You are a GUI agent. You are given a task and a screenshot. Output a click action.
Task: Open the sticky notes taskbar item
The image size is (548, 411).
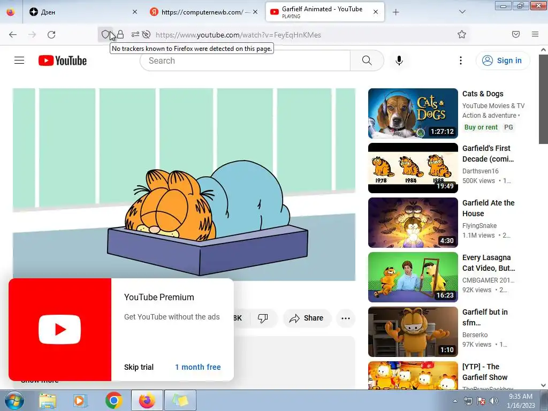tap(180, 400)
